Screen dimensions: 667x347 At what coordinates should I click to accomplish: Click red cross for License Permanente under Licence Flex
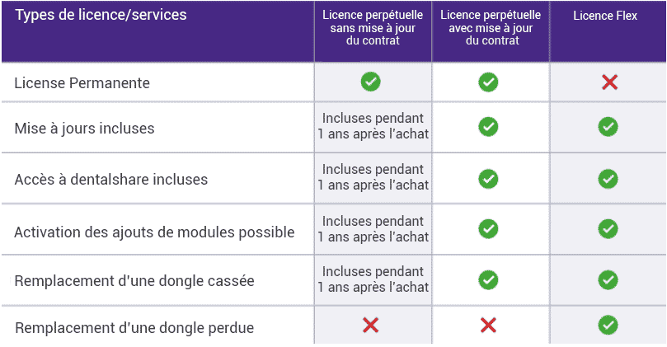tap(609, 82)
